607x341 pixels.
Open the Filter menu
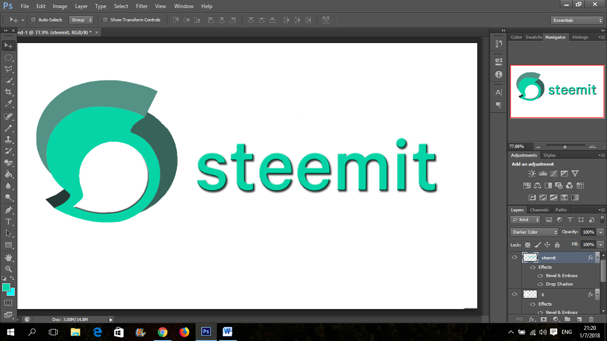(142, 6)
